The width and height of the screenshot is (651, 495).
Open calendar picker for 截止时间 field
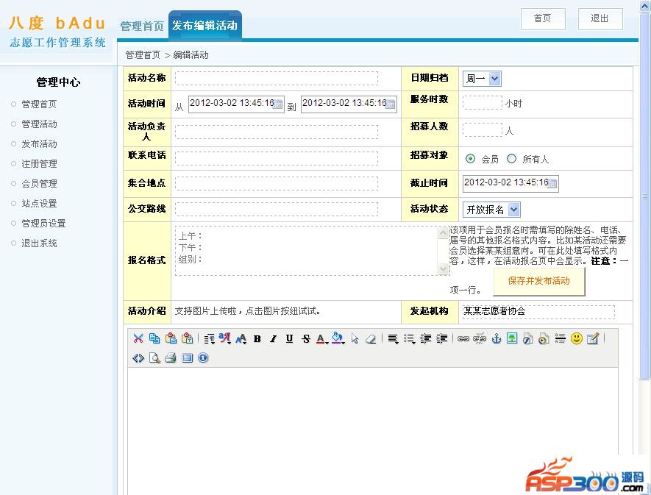pyautogui.click(x=552, y=183)
